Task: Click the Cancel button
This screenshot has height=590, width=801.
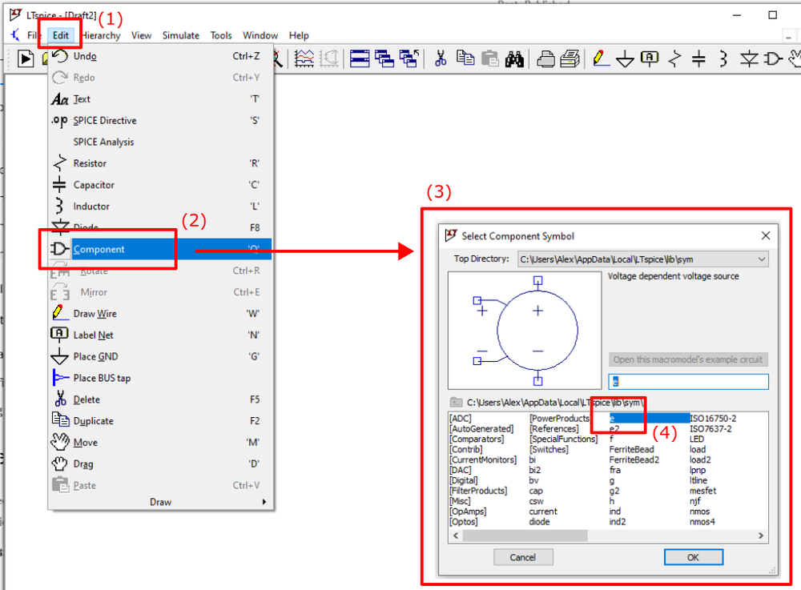Action: point(522,557)
